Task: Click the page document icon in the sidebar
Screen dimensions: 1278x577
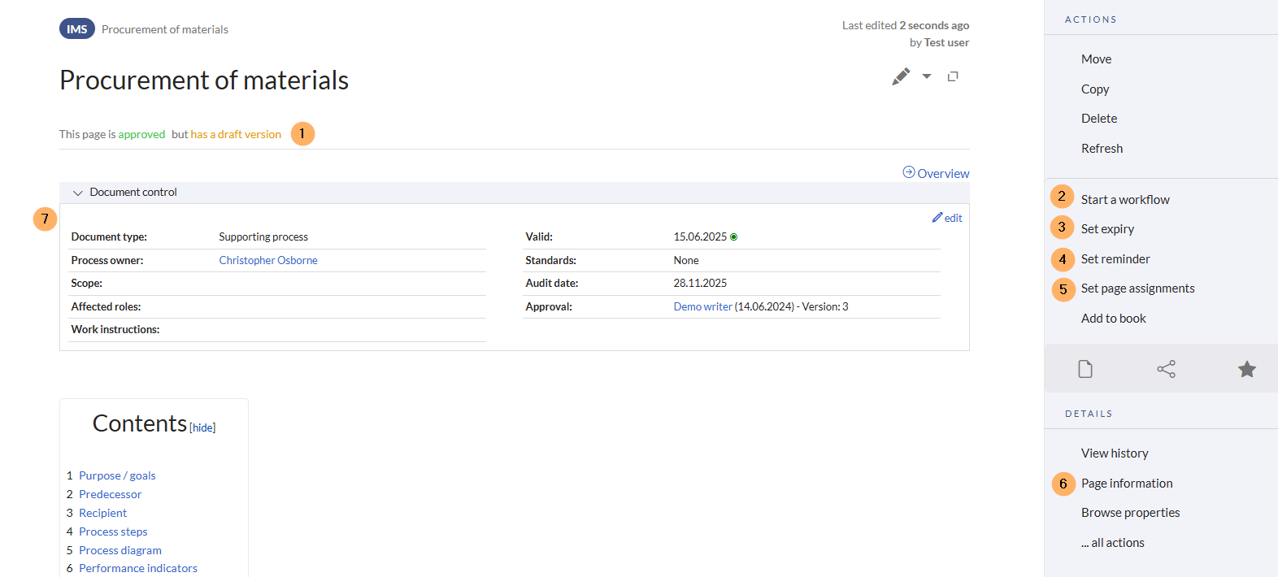Action: (1085, 369)
